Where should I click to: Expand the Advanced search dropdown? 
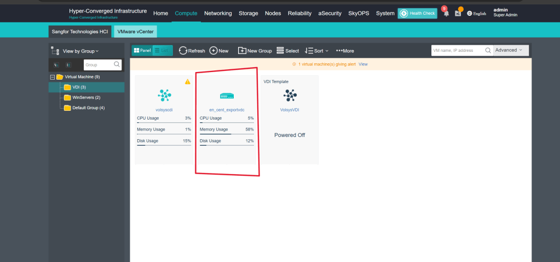point(510,50)
